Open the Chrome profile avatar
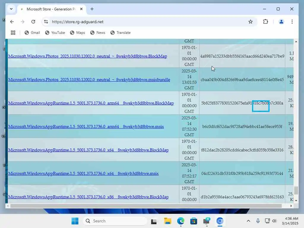Image resolution: width=304 pixels, height=228 pixels. click(x=281, y=22)
